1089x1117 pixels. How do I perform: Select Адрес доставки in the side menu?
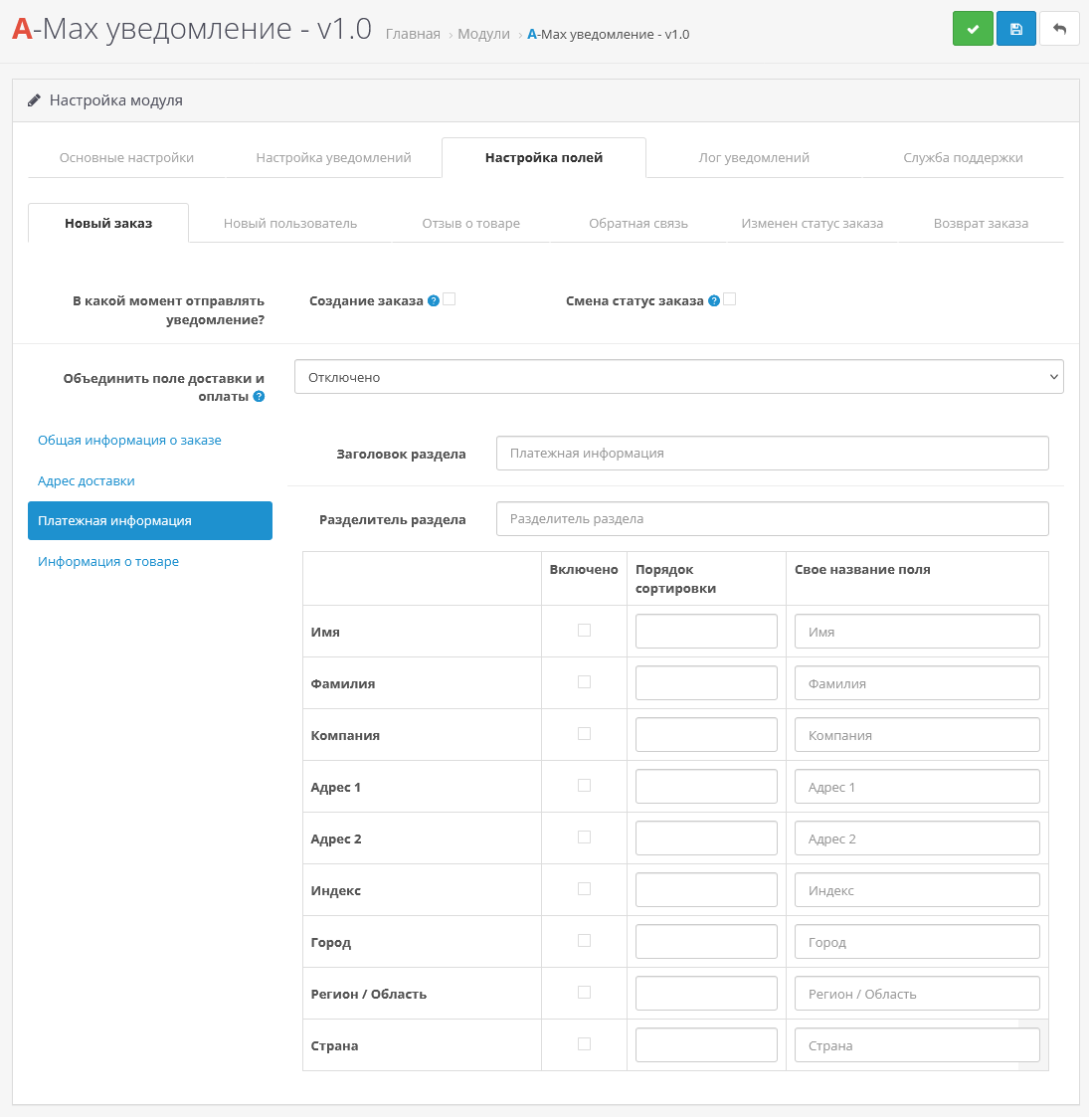click(x=87, y=480)
